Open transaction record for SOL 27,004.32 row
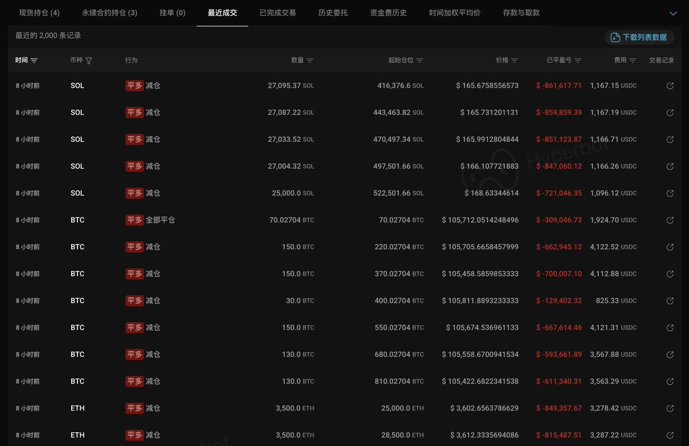Screen dimensions: 689x446 click(x=669, y=166)
